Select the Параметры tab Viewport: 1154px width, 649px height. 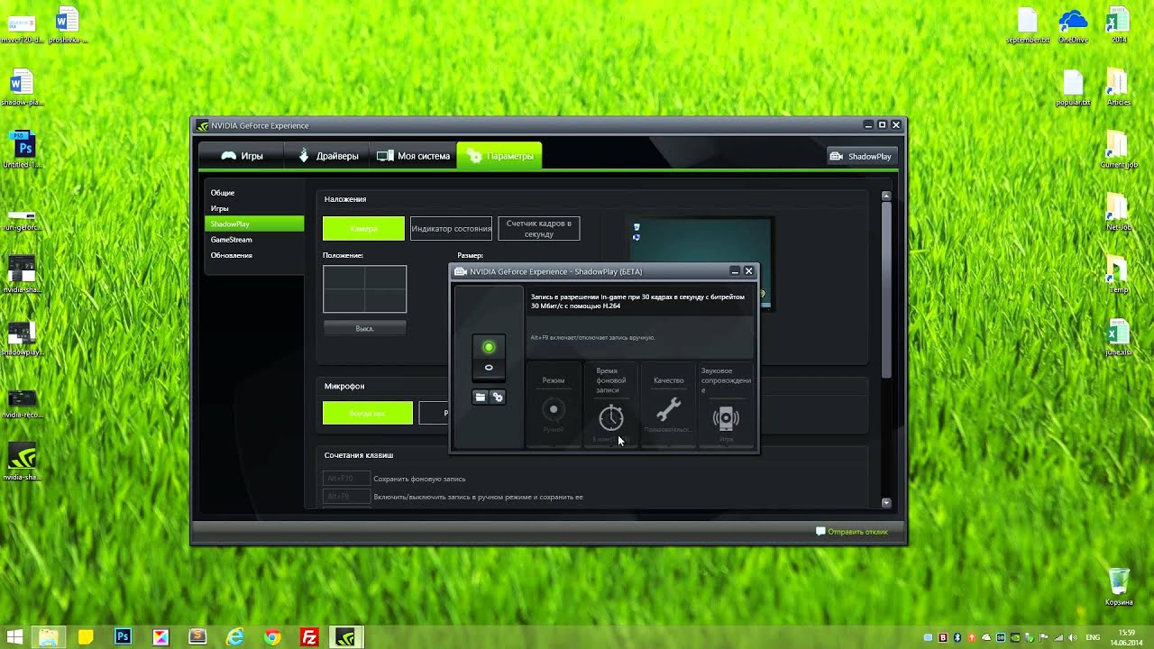[x=499, y=156]
